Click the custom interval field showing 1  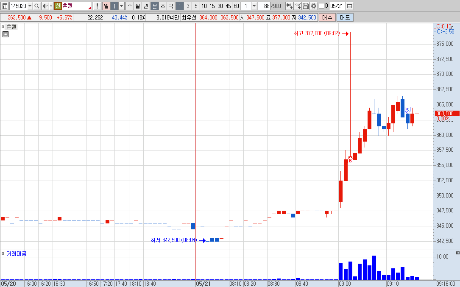pyautogui.click(x=246, y=6)
